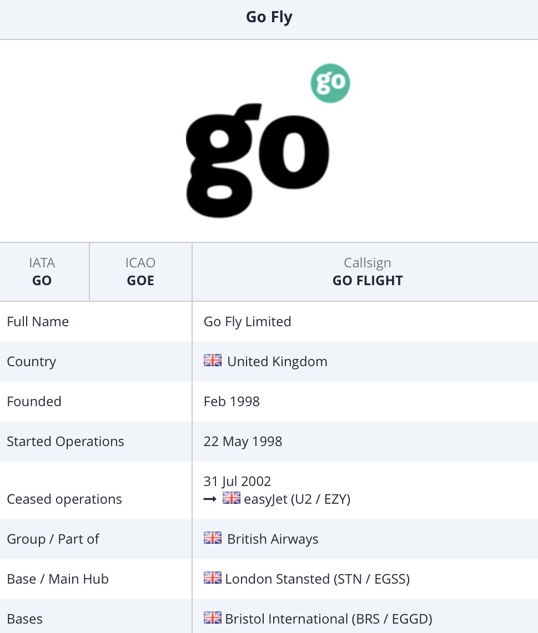
Task: Open the easyJet (U2 / EZY) link
Action: coord(297,499)
